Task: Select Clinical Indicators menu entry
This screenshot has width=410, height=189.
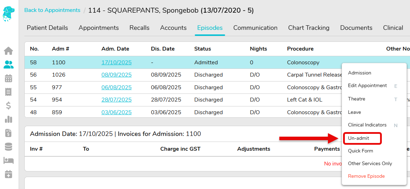Action: point(367,125)
